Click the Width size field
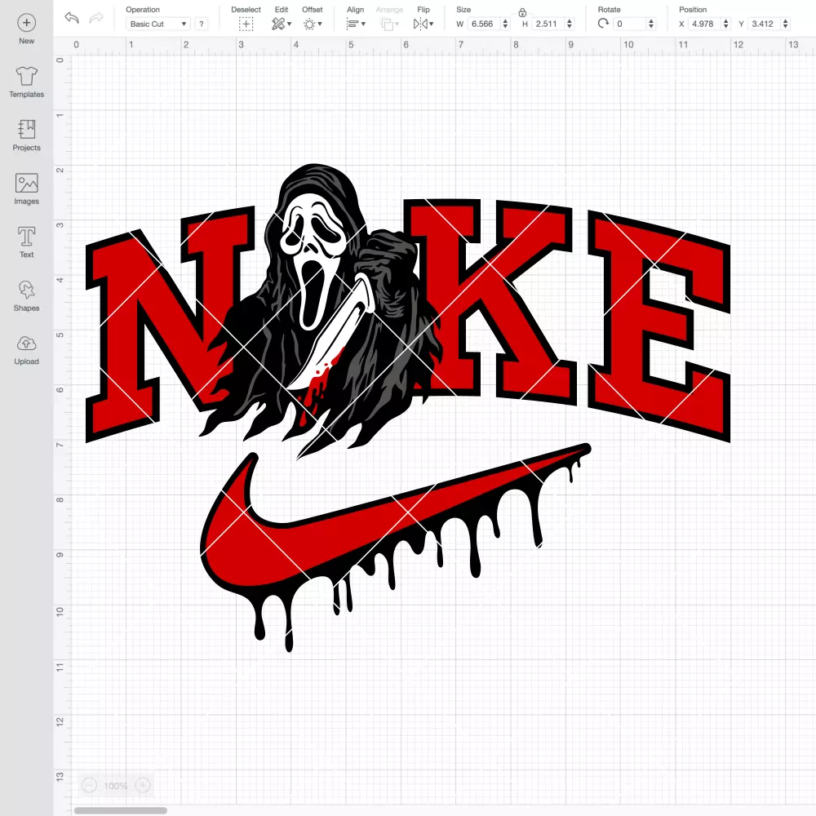816x816 pixels. coord(483,24)
